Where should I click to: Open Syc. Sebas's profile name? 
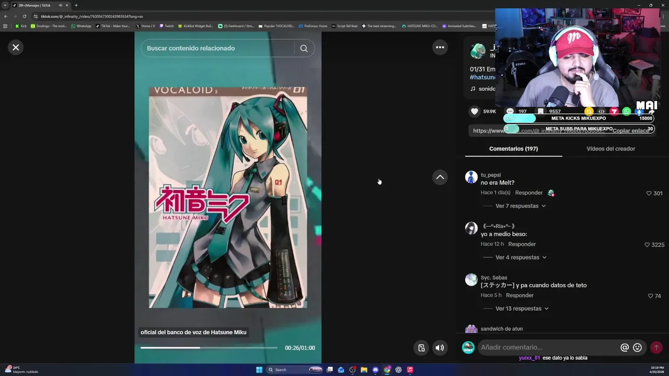[494, 277]
